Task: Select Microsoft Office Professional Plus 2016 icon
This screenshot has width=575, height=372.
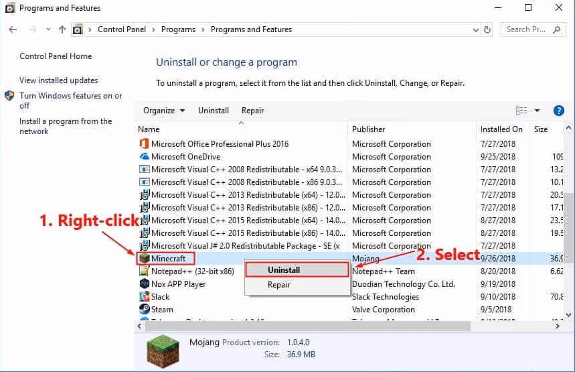Action: (x=144, y=143)
